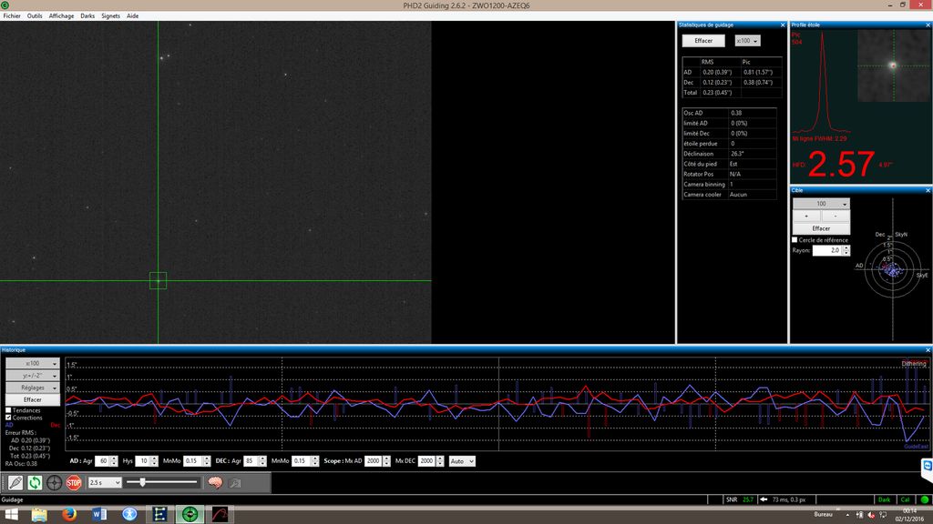Image resolution: width=933 pixels, height=524 pixels.
Task: Click the volume tray icon
Action: (x=872, y=515)
